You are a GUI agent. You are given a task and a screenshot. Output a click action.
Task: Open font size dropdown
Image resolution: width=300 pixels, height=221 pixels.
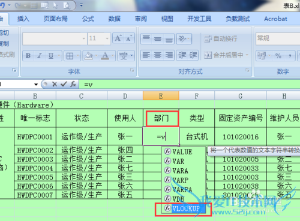pyautogui.click(x=107, y=38)
